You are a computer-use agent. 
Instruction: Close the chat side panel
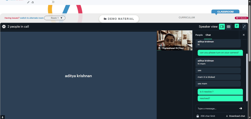pyautogui.click(x=244, y=35)
